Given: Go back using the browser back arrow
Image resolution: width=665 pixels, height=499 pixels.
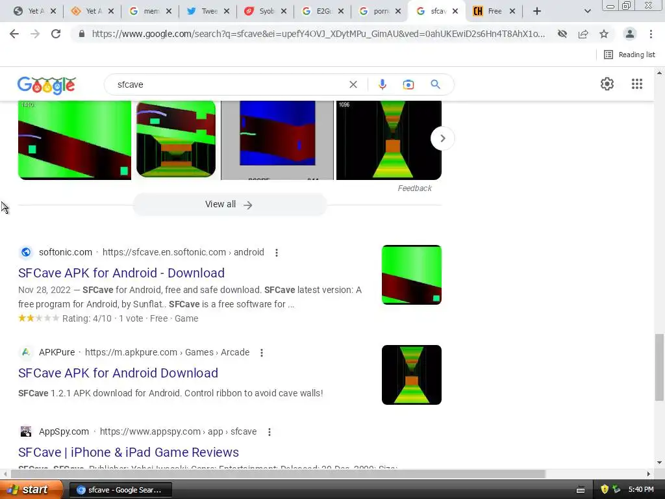Looking at the screenshot, I should [x=14, y=34].
